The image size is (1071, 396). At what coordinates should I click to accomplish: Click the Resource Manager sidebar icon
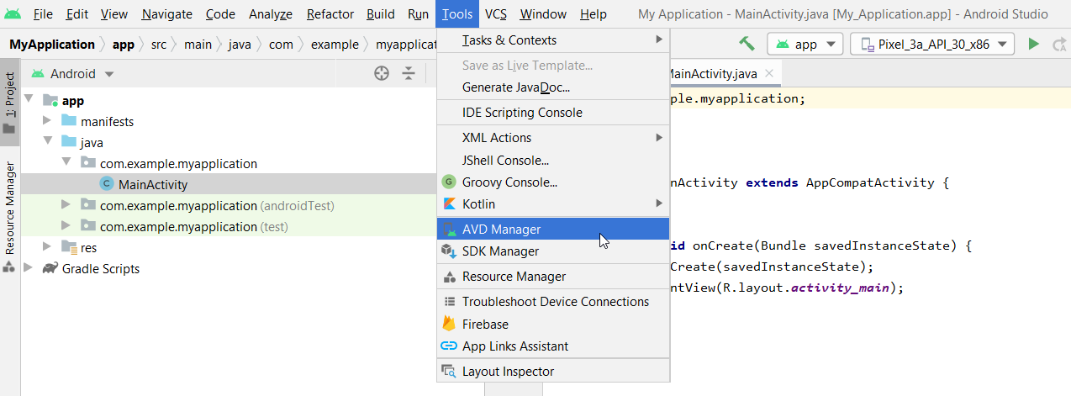[x=9, y=267]
